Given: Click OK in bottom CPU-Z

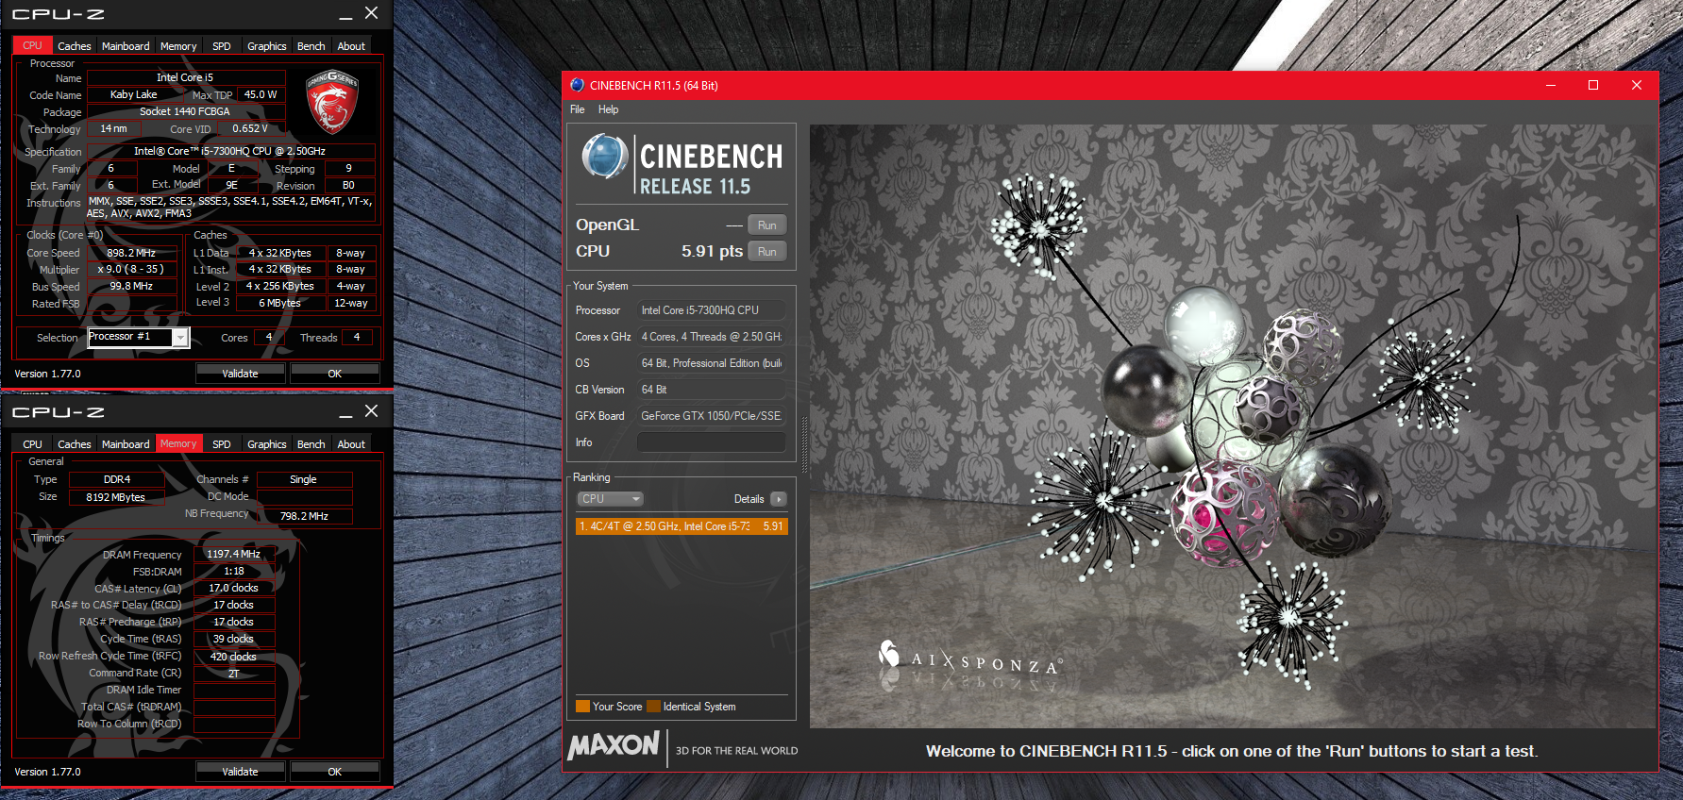Looking at the screenshot, I should 334,772.
